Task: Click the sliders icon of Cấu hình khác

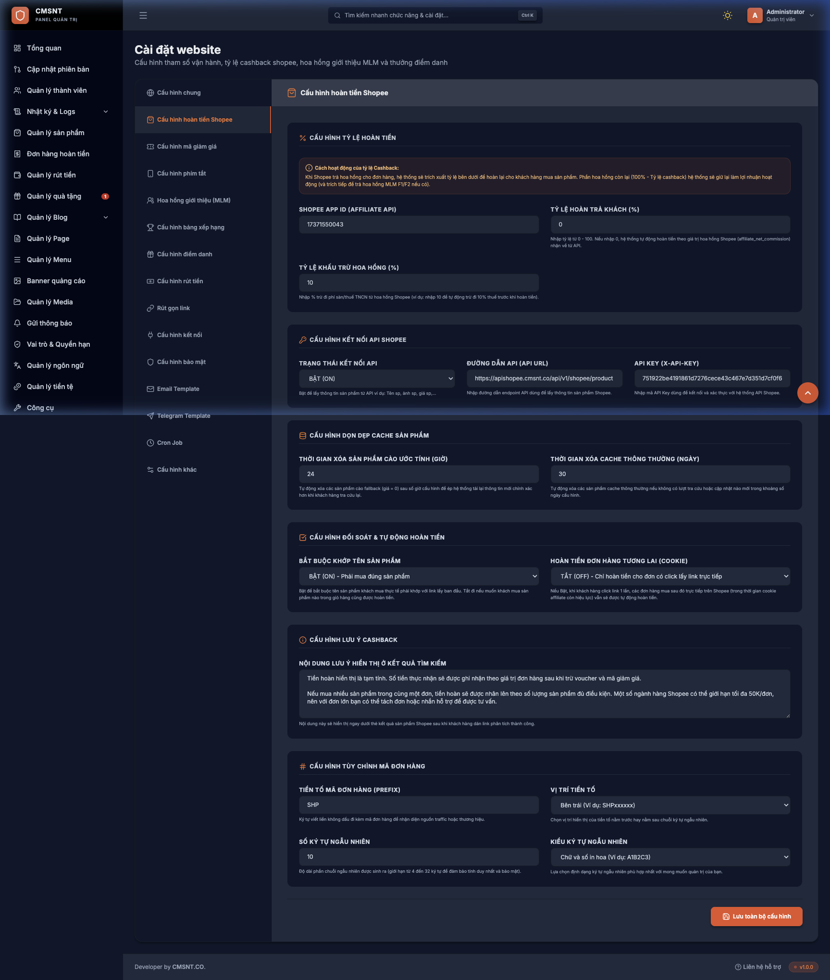Action: pyautogui.click(x=150, y=470)
